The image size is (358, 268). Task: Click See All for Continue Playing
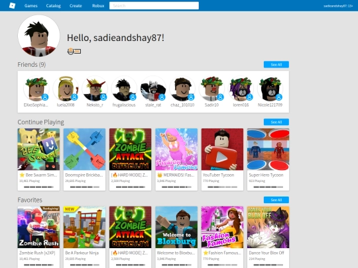(276, 122)
